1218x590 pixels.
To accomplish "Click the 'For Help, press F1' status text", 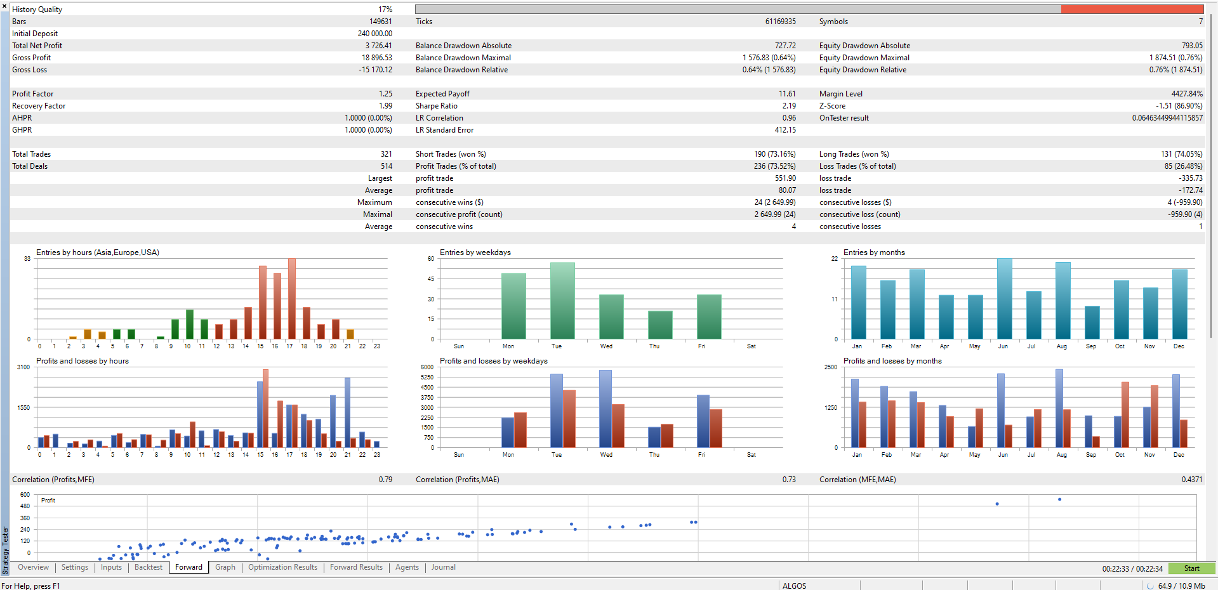I will click(30, 586).
